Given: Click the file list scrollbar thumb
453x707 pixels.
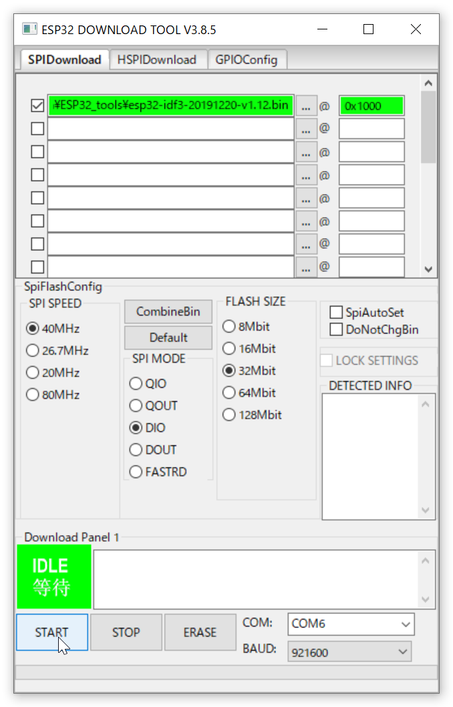Looking at the screenshot, I should pyautogui.click(x=428, y=127).
